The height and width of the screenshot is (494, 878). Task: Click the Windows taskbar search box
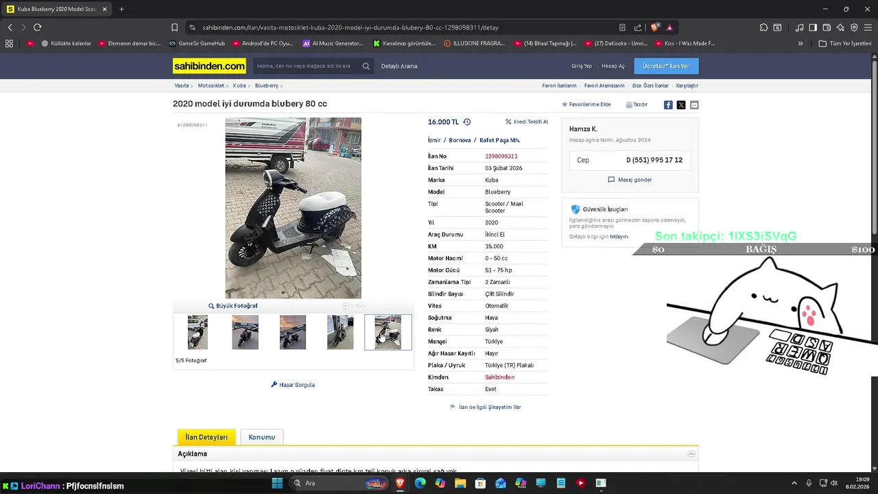pos(340,483)
